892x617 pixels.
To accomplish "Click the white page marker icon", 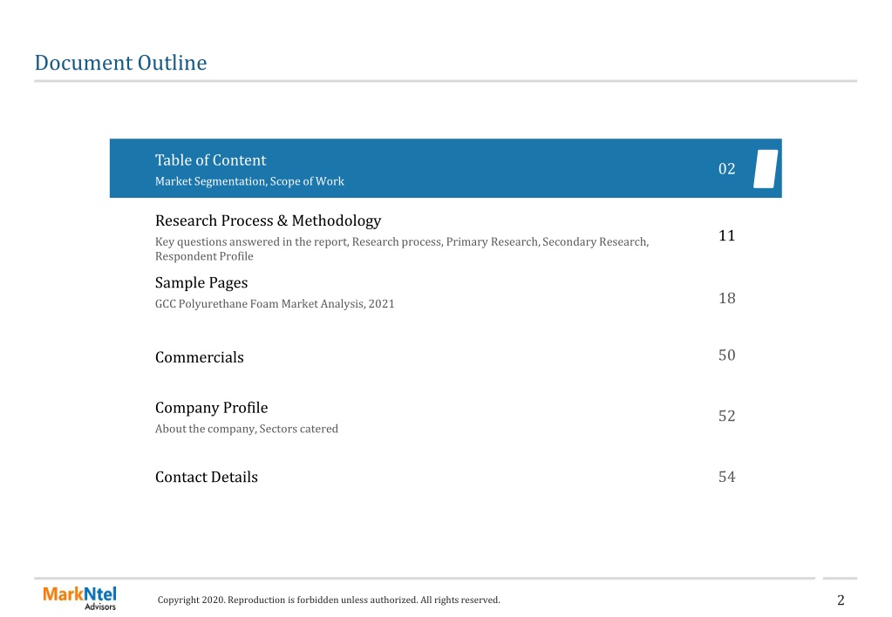I will tap(766, 169).
